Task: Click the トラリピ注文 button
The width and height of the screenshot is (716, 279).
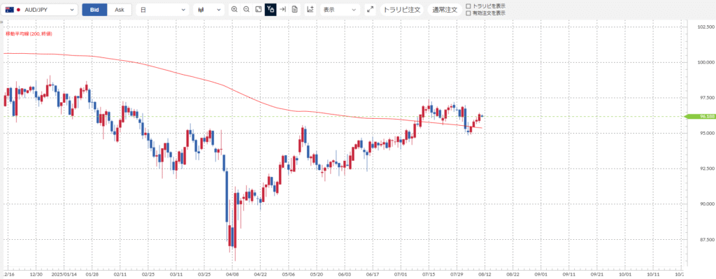Action: [x=402, y=10]
